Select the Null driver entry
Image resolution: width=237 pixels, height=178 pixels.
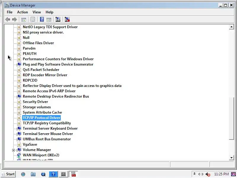coord(26,38)
